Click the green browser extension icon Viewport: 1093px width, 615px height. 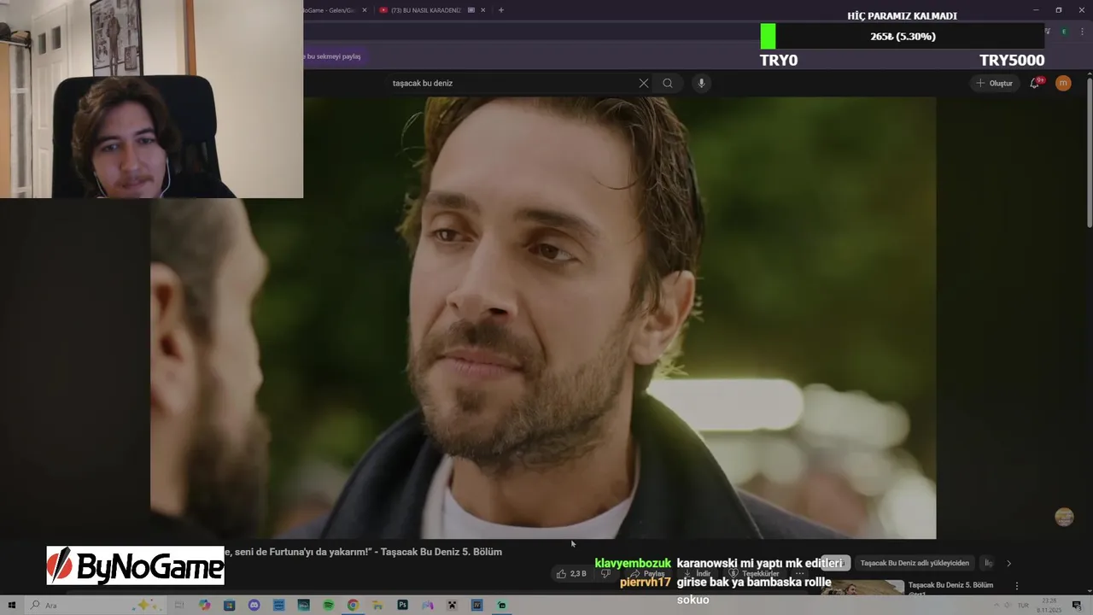click(x=1064, y=32)
